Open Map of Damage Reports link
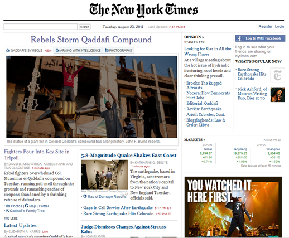Viewport: 289px width, 238px height. coord(107,197)
